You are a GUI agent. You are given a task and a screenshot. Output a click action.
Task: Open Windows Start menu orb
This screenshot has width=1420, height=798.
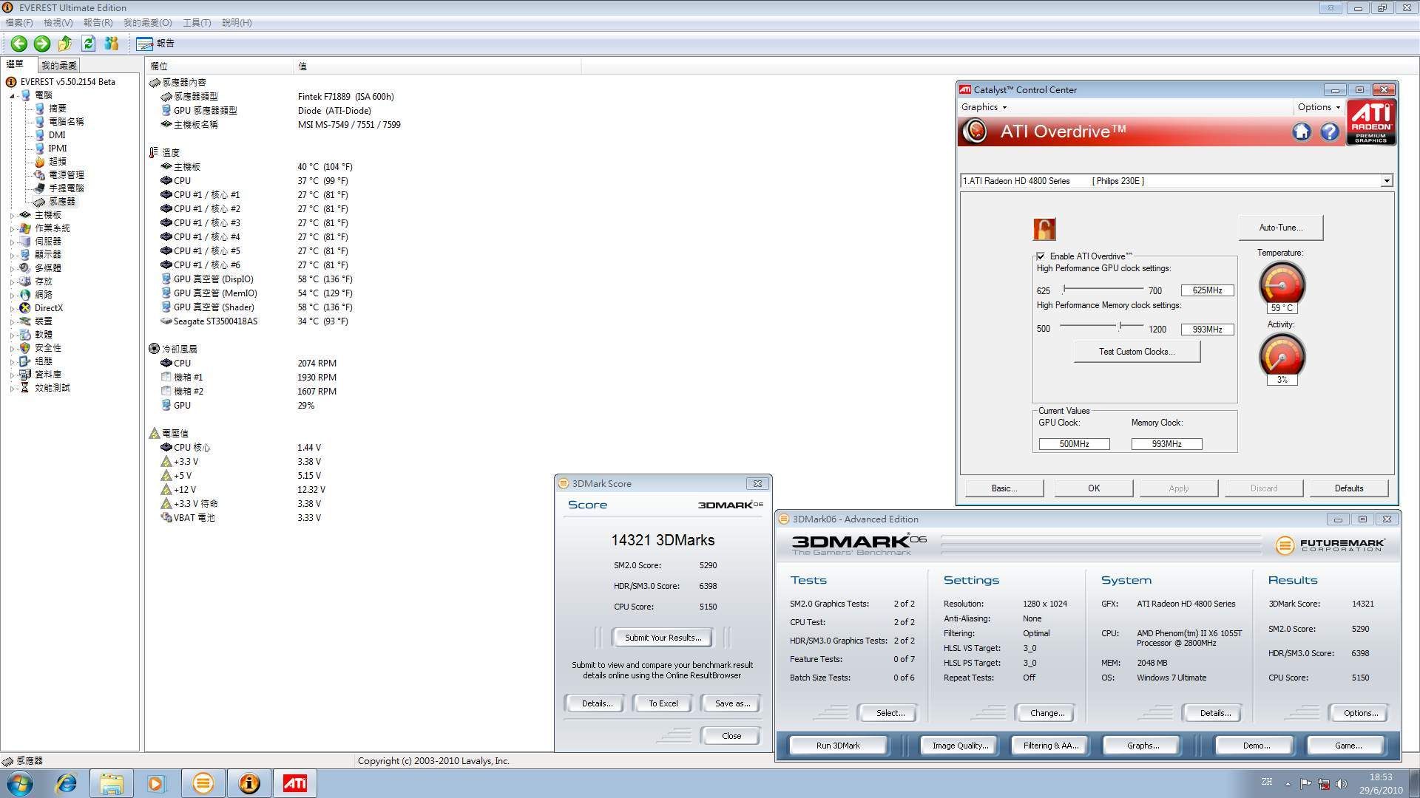click(20, 783)
